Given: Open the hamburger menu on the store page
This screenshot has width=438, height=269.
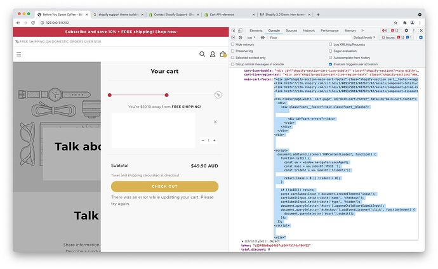Looking at the screenshot, I should pyautogui.click(x=18, y=54).
